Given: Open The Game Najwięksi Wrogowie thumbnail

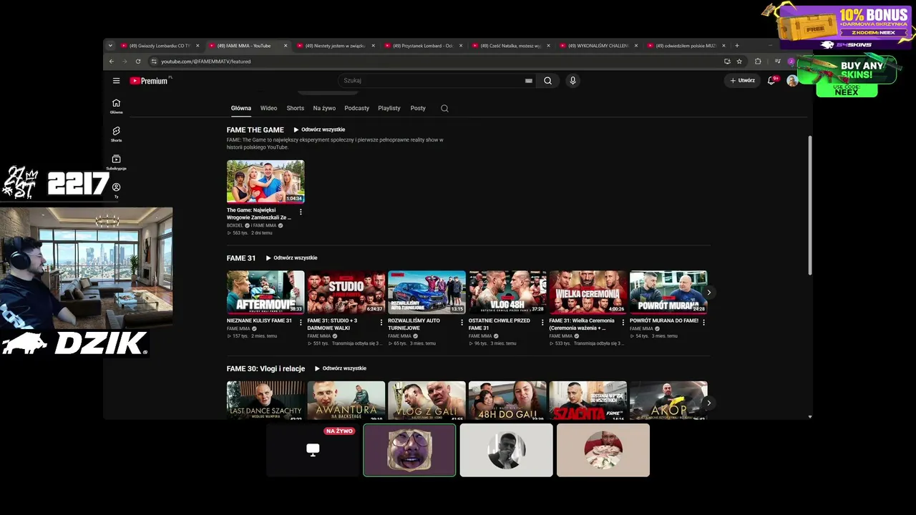Looking at the screenshot, I should (x=265, y=182).
